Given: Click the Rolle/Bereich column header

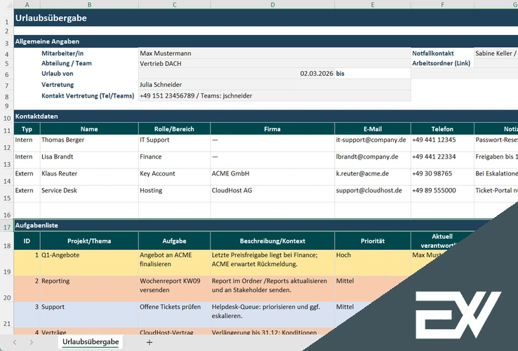Looking at the screenshot, I should point(175,129).
